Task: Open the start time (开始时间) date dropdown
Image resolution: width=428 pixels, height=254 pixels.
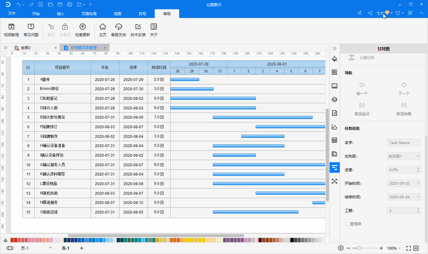Action: 404,183
